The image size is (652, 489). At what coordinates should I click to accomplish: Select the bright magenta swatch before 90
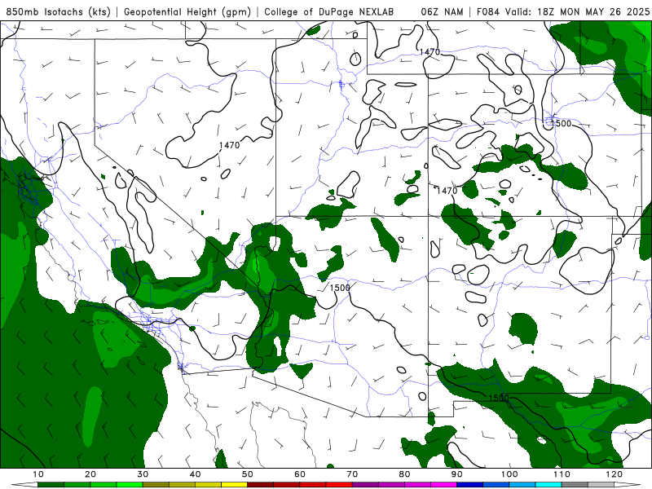coord(443,485)
